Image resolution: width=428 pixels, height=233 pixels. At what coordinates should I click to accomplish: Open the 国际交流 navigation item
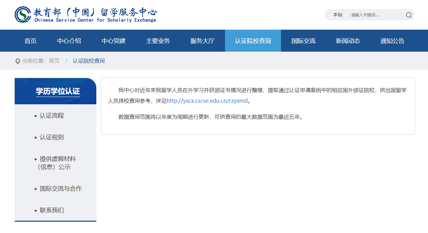[303, 41]
